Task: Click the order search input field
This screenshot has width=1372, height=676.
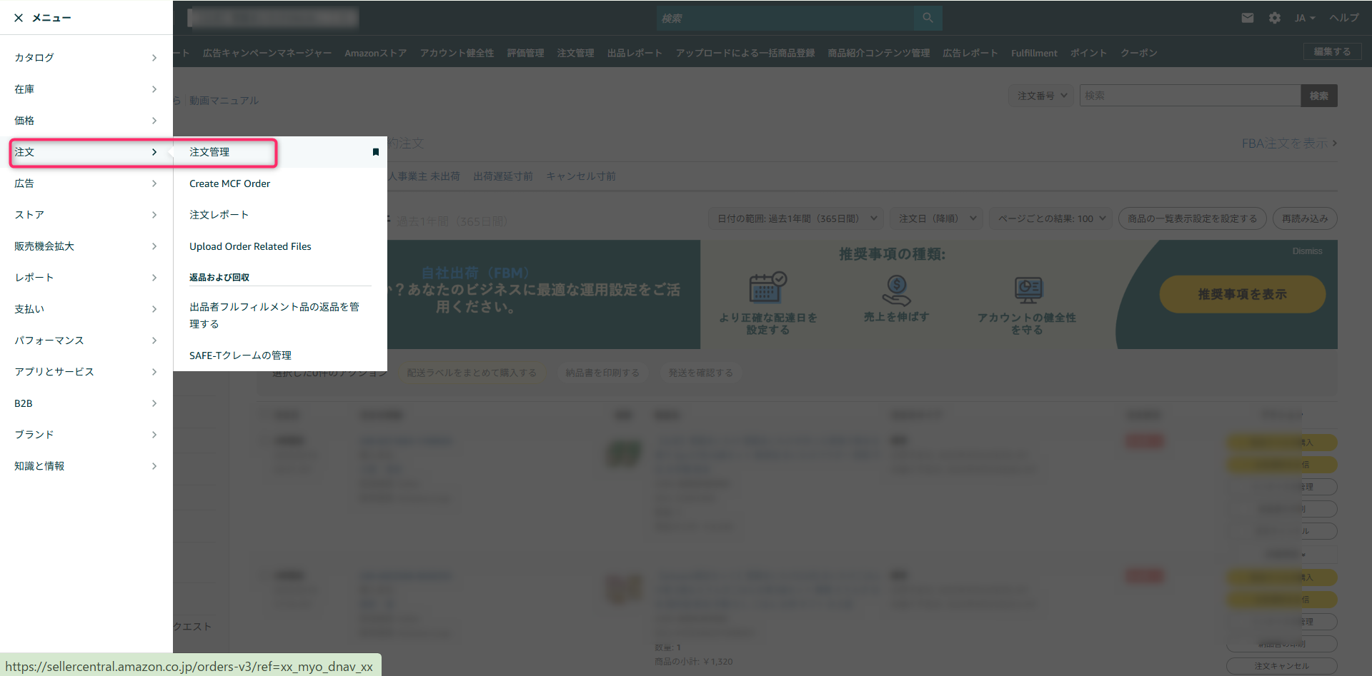Action: (1189, 96)
